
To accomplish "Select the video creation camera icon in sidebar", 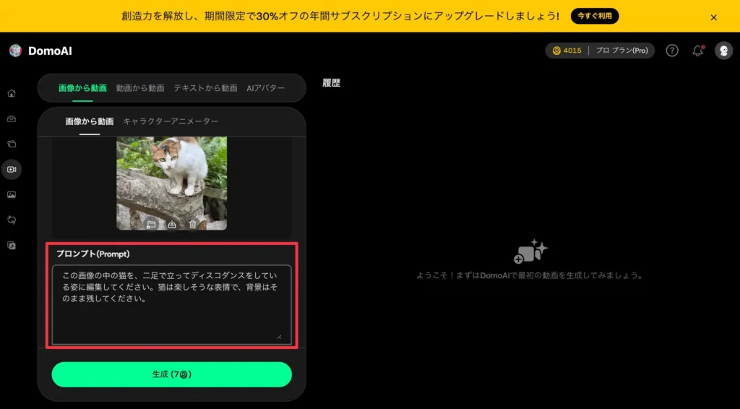I will pyautogui.click(x=12, y=169).
